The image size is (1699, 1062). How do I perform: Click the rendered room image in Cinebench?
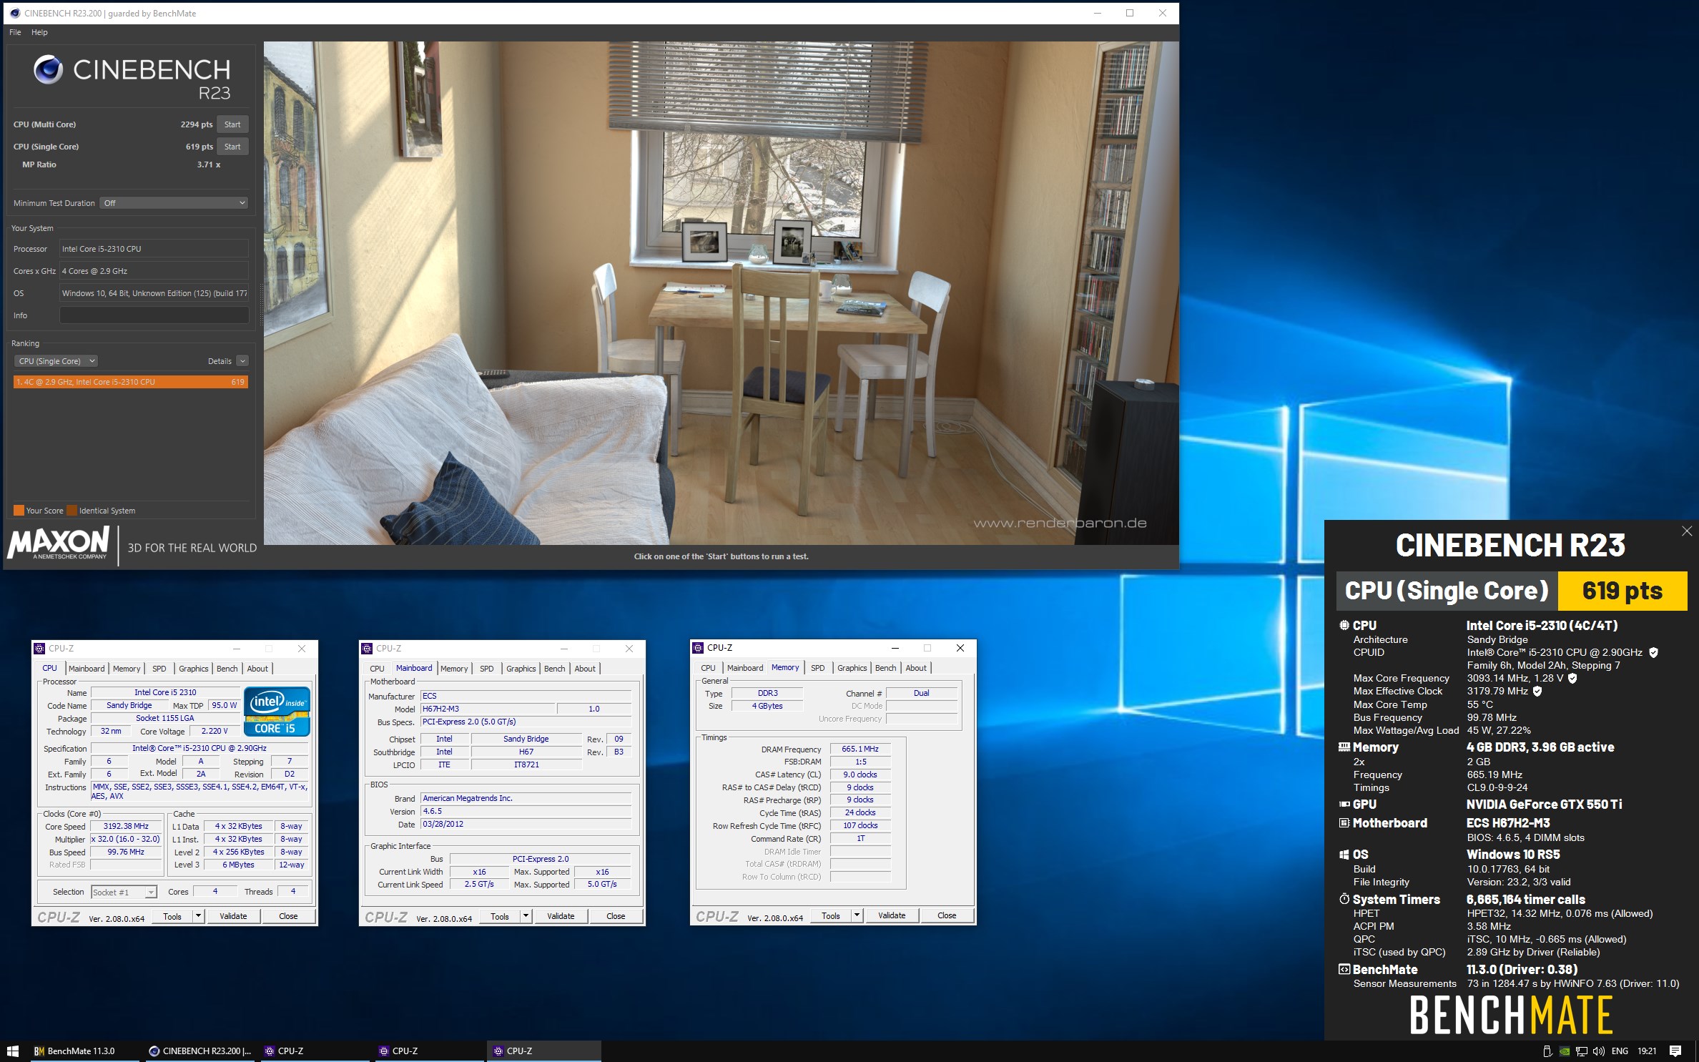pyautogui.click(x=721, y=293)
